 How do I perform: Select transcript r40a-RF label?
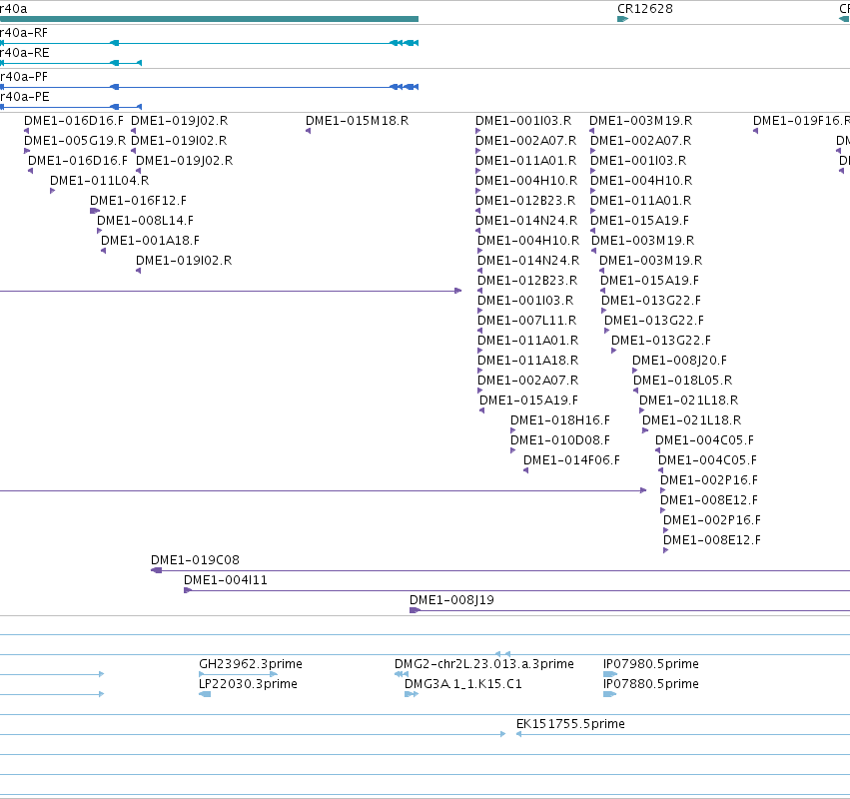coord(24,33)
